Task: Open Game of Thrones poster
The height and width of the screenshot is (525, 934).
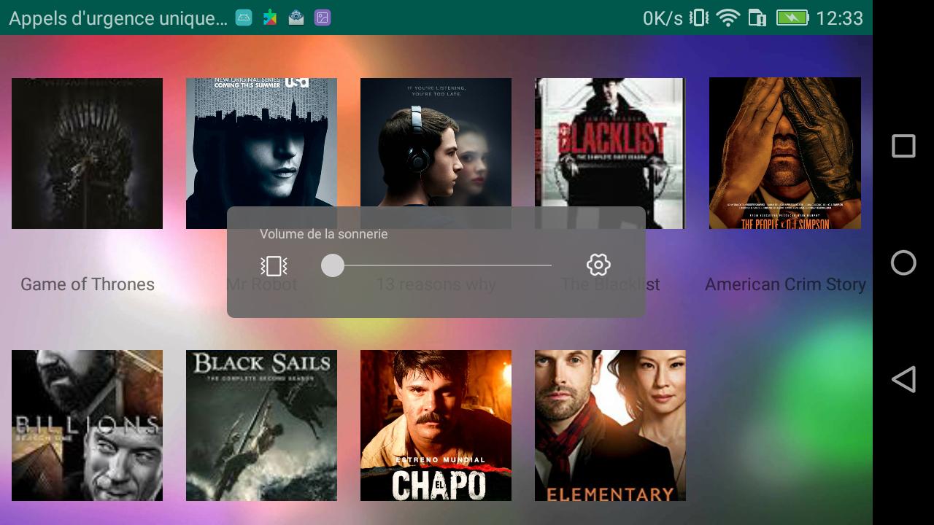Action: pos(87,153)
